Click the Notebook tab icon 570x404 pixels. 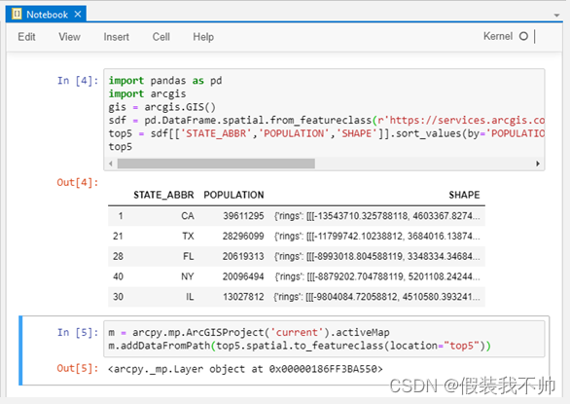[17, 14]
